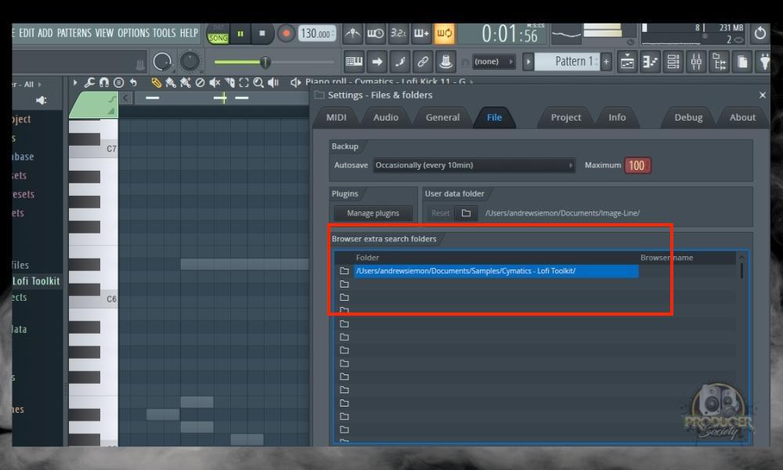Select the Delete tool circle-slash icon

[x=200, y=82]
